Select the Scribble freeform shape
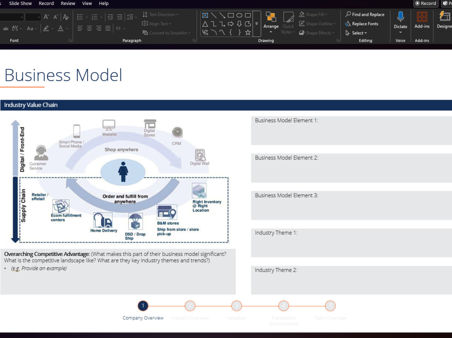The image size is (452, 338). [205, 32]
